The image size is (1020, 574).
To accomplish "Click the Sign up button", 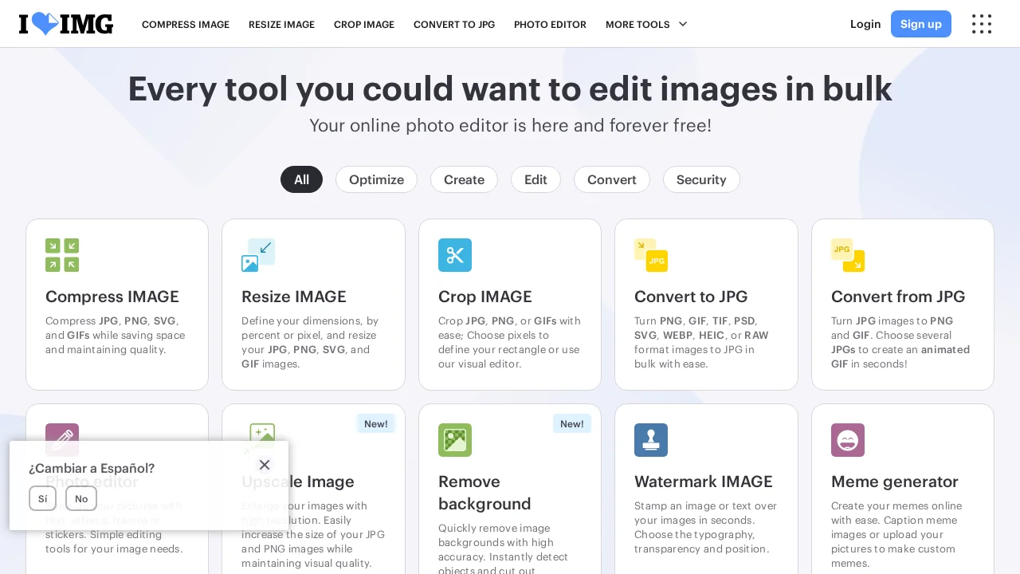I will coord(921,24).
